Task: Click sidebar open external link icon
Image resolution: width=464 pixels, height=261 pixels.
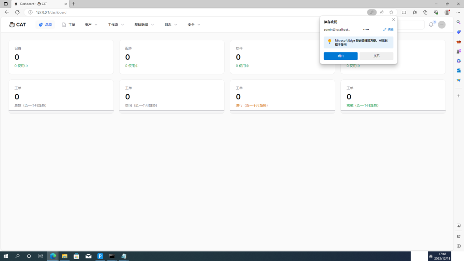Action: pyautogui.click(x=459, y=236)
